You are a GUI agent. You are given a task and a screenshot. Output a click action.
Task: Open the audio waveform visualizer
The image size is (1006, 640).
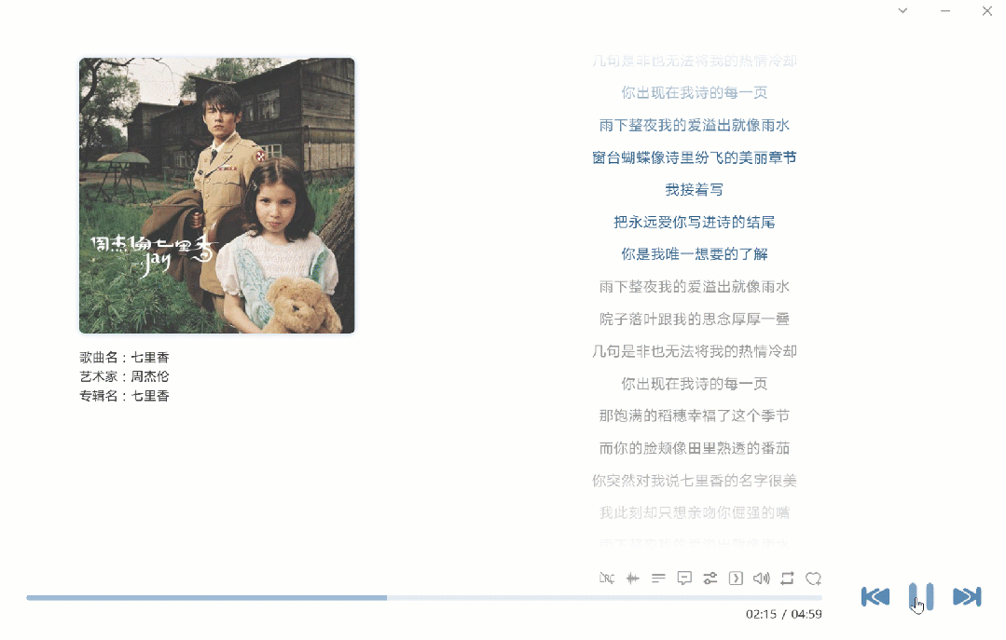click(633, 579)
